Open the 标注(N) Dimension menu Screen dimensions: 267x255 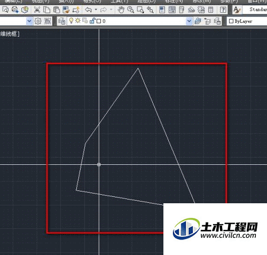click(x=174, y=2)
